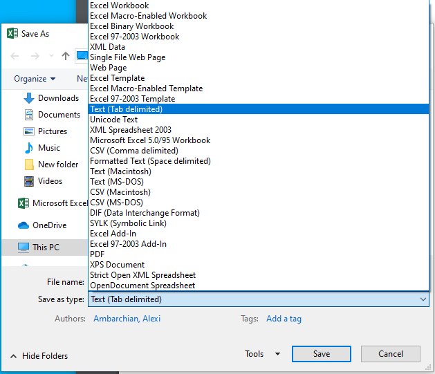Screen dimensions: 435x374
Task: Go up one folder level arrow
Action: [x=66, y=56]
